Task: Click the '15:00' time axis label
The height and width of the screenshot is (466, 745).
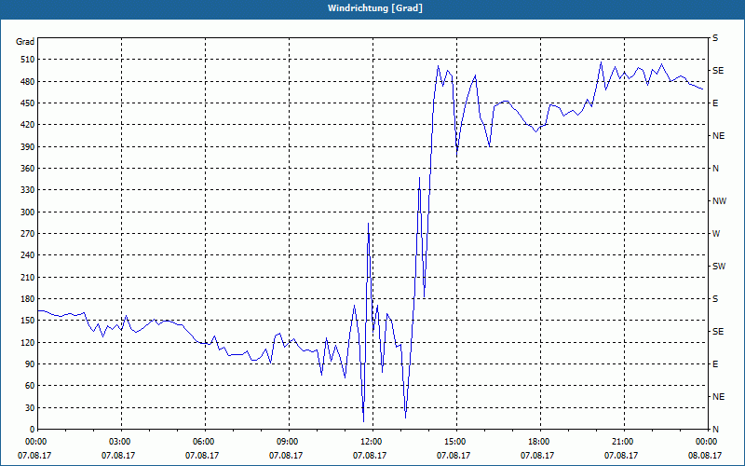Action: pos(456,442)
